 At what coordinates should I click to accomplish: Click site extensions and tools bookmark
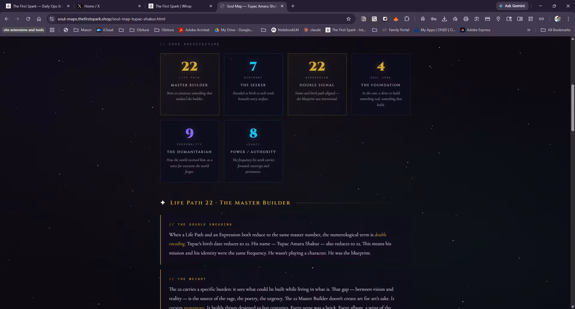point(24,30)
